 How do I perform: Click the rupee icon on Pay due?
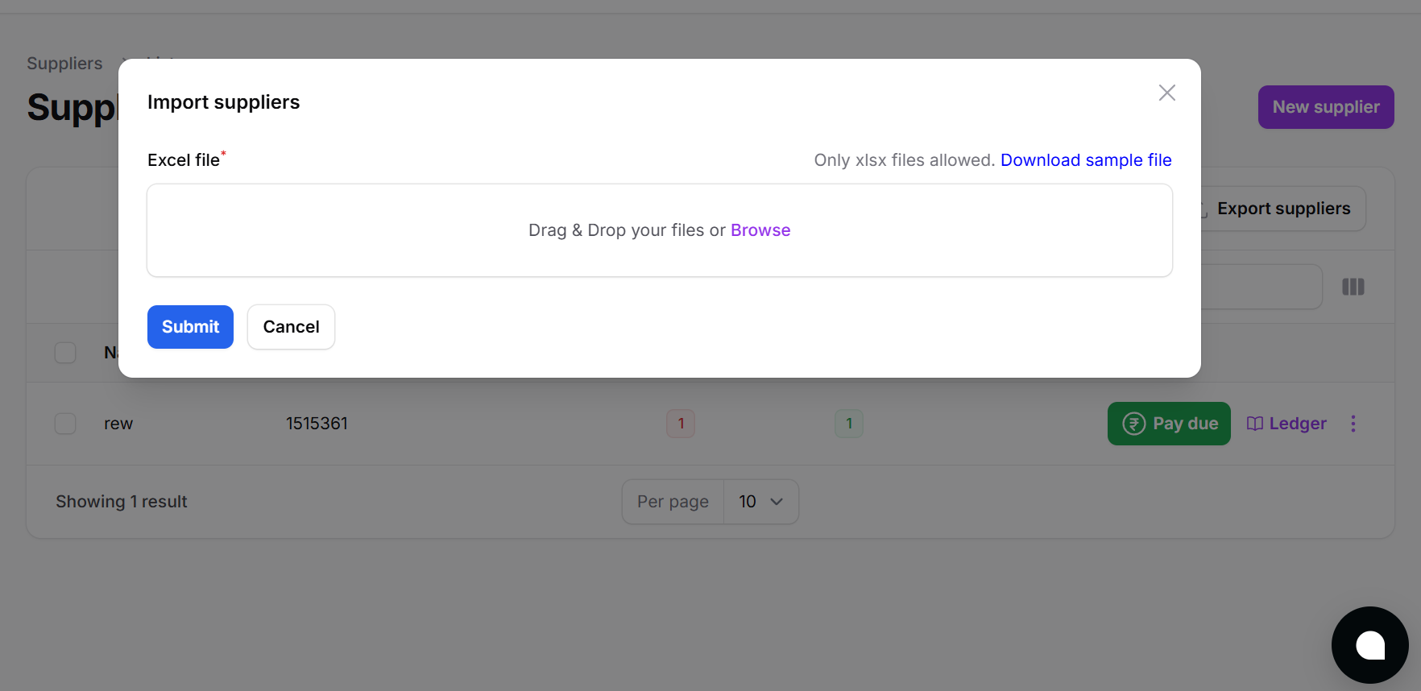(1133, 424)
